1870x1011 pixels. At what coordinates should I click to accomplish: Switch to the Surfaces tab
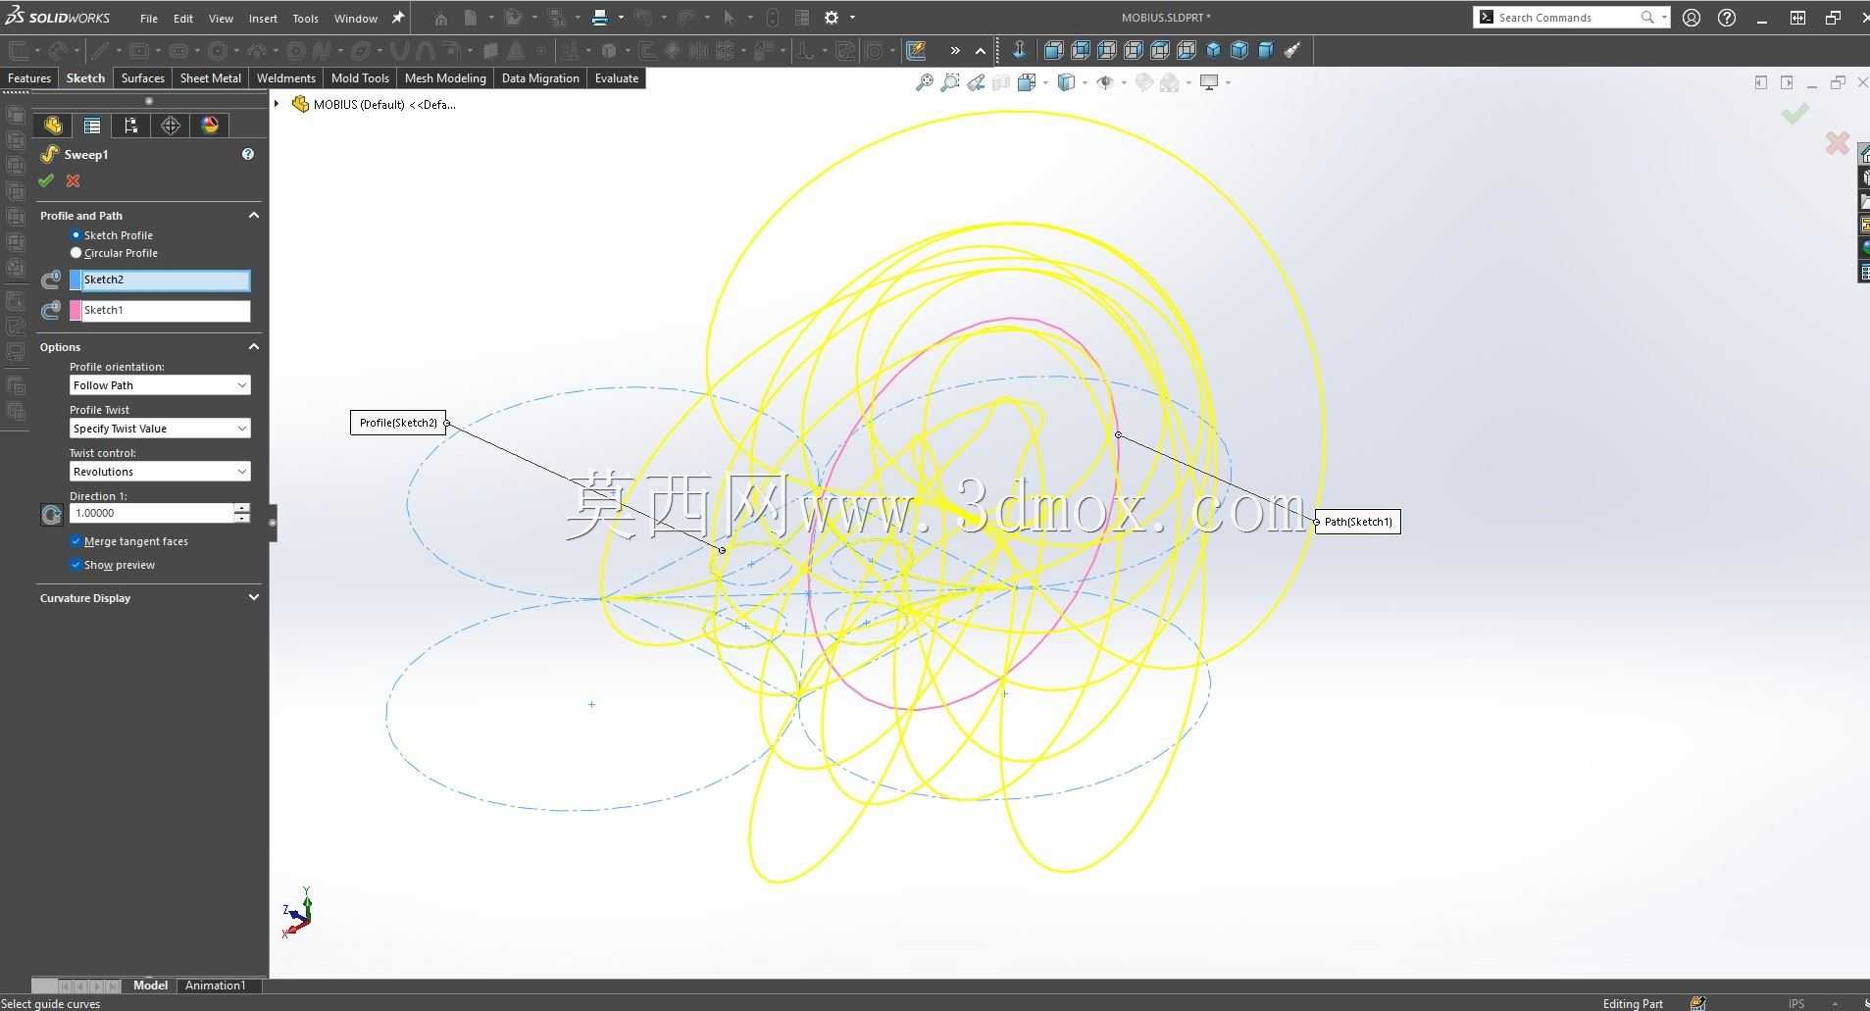[x=143, y=78]
